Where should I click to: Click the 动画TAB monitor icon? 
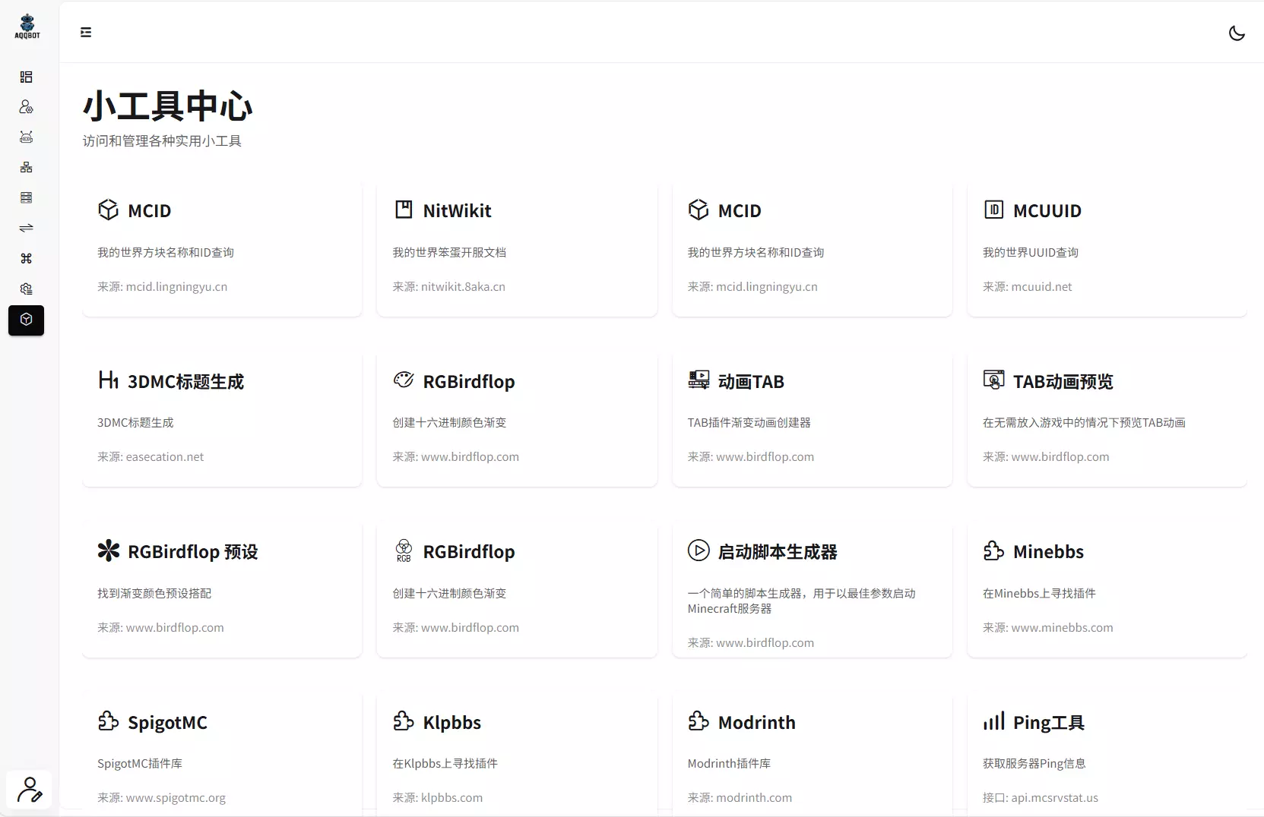click(x=699, y=380)
